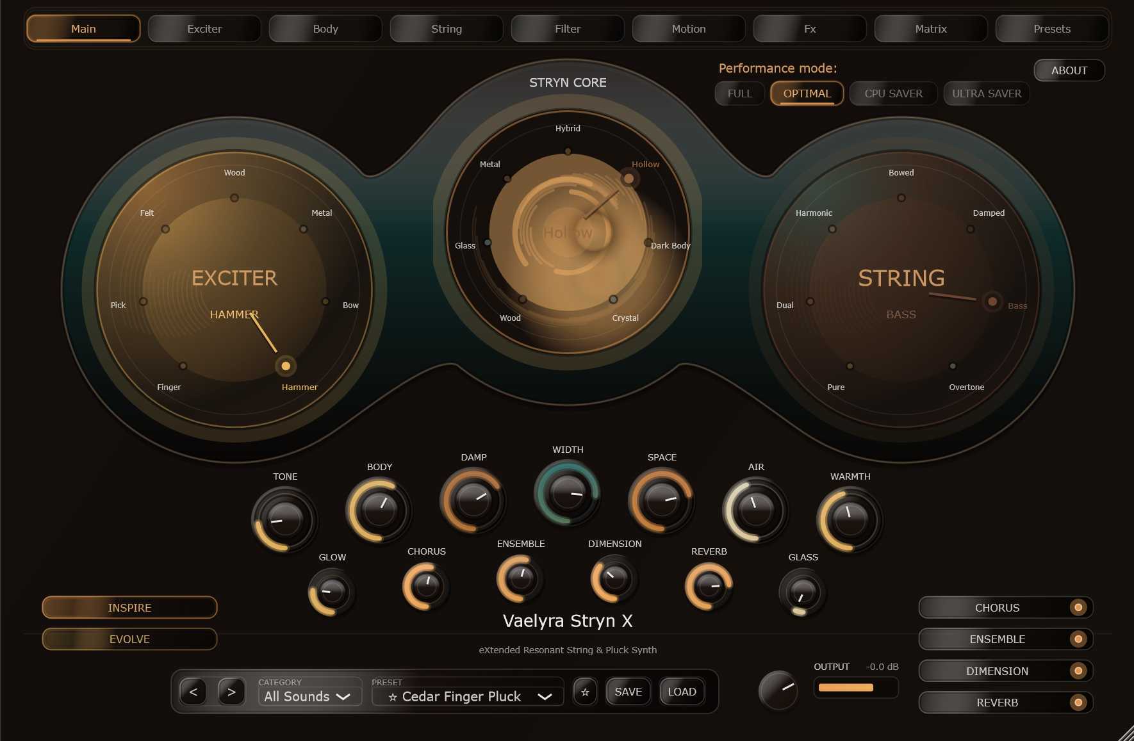Image resolution: width=1134 pixels, height=741 pixels.
Task: Click the OUTPUT level meter bar
Action: [x=856, y=688]
